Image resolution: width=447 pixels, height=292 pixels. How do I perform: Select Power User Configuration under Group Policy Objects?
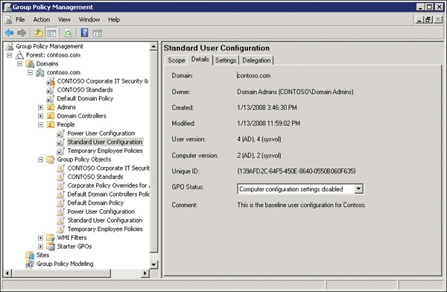tap(101, 212)
